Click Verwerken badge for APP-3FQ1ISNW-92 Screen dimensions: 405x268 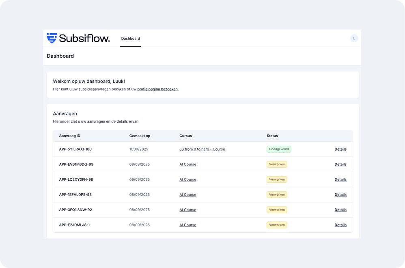click(277, 210)
